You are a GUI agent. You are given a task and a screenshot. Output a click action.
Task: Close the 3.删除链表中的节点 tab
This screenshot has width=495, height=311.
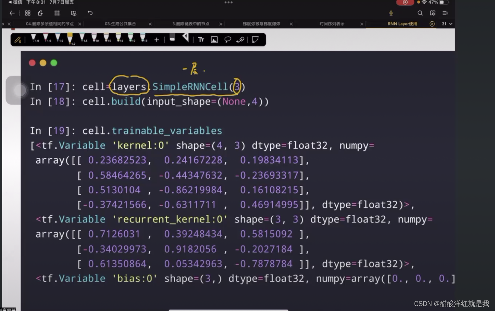click(221, 24)
